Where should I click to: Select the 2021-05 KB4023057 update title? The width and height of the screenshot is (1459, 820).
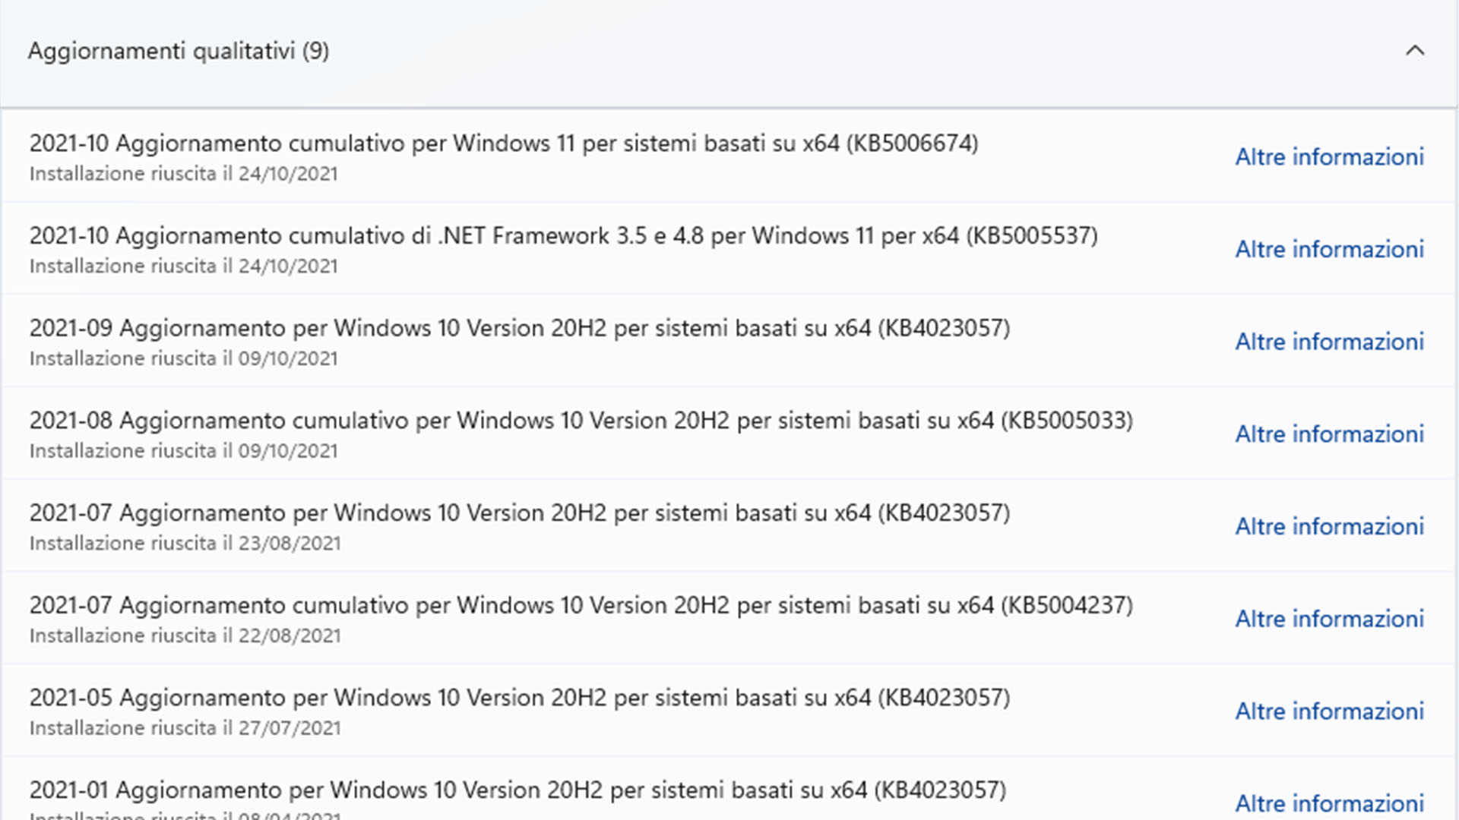tap(520, 698)
